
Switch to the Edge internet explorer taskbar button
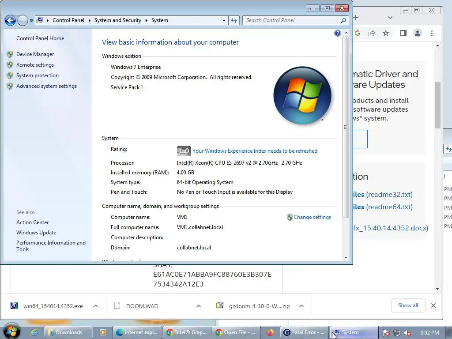(x=137, y=332)
